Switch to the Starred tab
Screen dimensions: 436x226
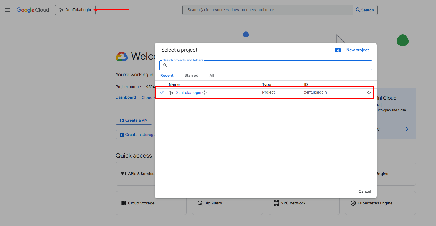[x=192, y=75]
